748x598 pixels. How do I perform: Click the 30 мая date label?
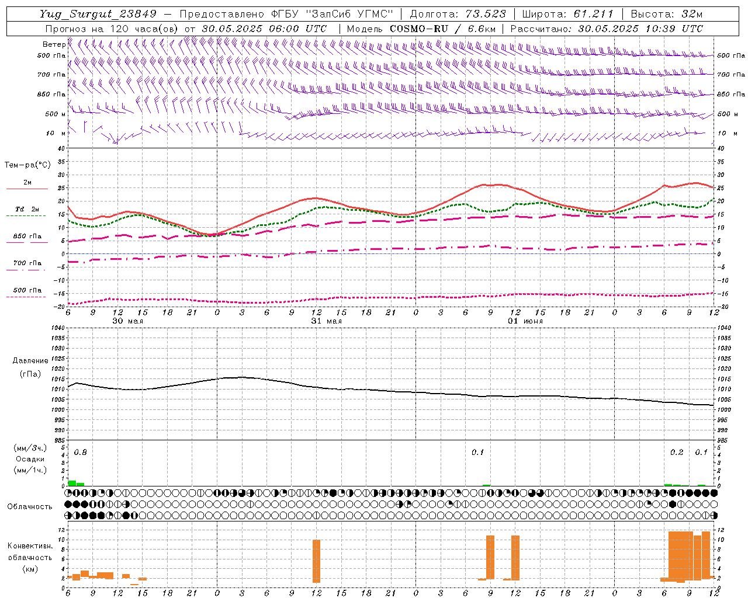point(127,321)
